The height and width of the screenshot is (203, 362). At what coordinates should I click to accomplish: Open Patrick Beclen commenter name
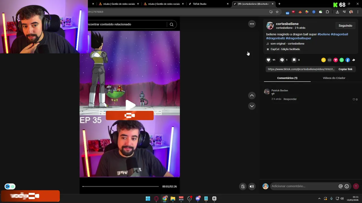coord(280,91)
